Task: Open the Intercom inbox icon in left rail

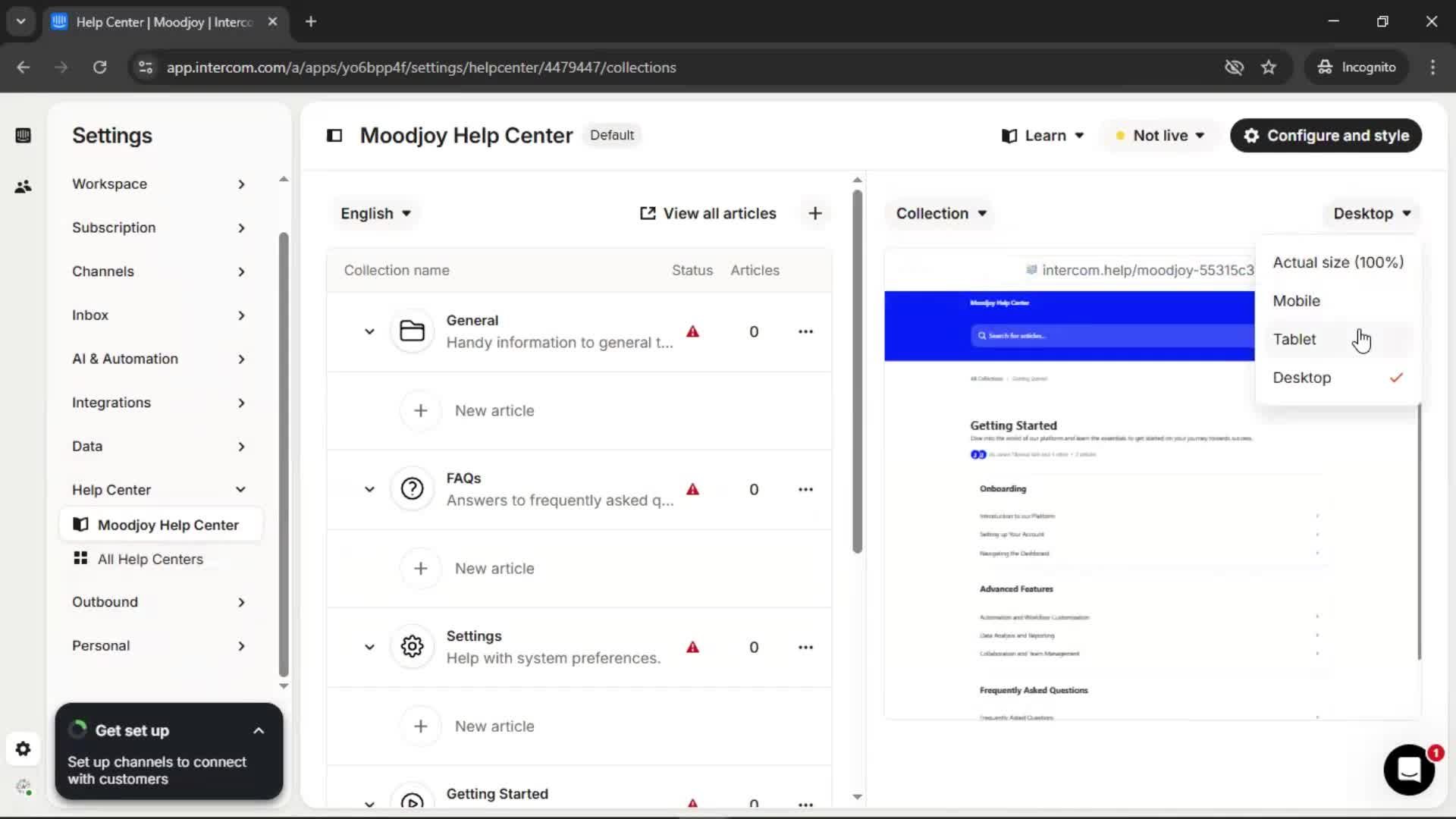Action: pos(23,136)
